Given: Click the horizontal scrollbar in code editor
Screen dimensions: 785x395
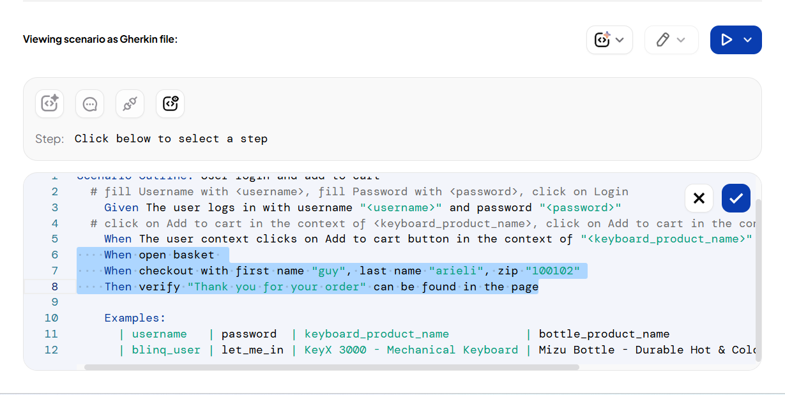Looking at the screenshot, I should 331,367.
